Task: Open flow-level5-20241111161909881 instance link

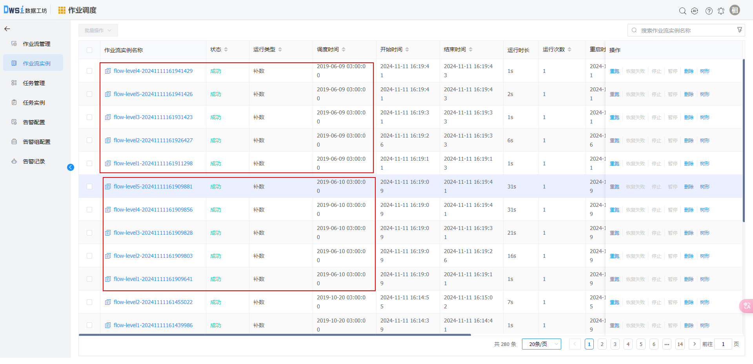Action: coord(153,187)
